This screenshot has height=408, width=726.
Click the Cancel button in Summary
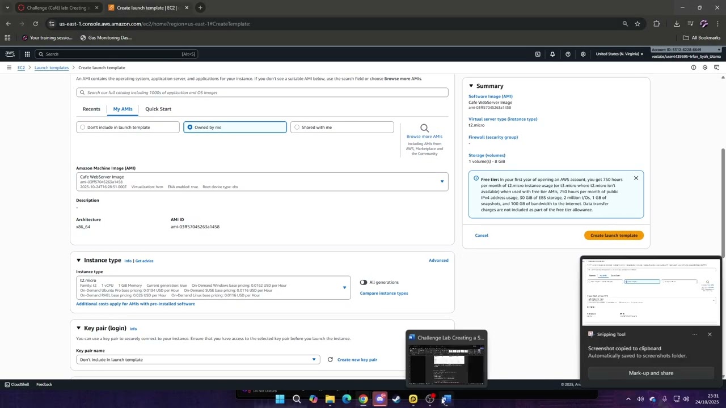[482, 235]
